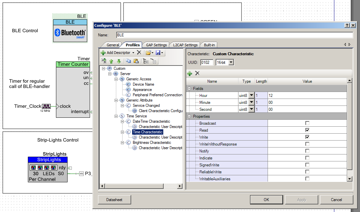Click the properties vertical scrollbar thumb
The width and height of the screenshot is (360, 212).
pyautogui.click(x=349, y=127)
